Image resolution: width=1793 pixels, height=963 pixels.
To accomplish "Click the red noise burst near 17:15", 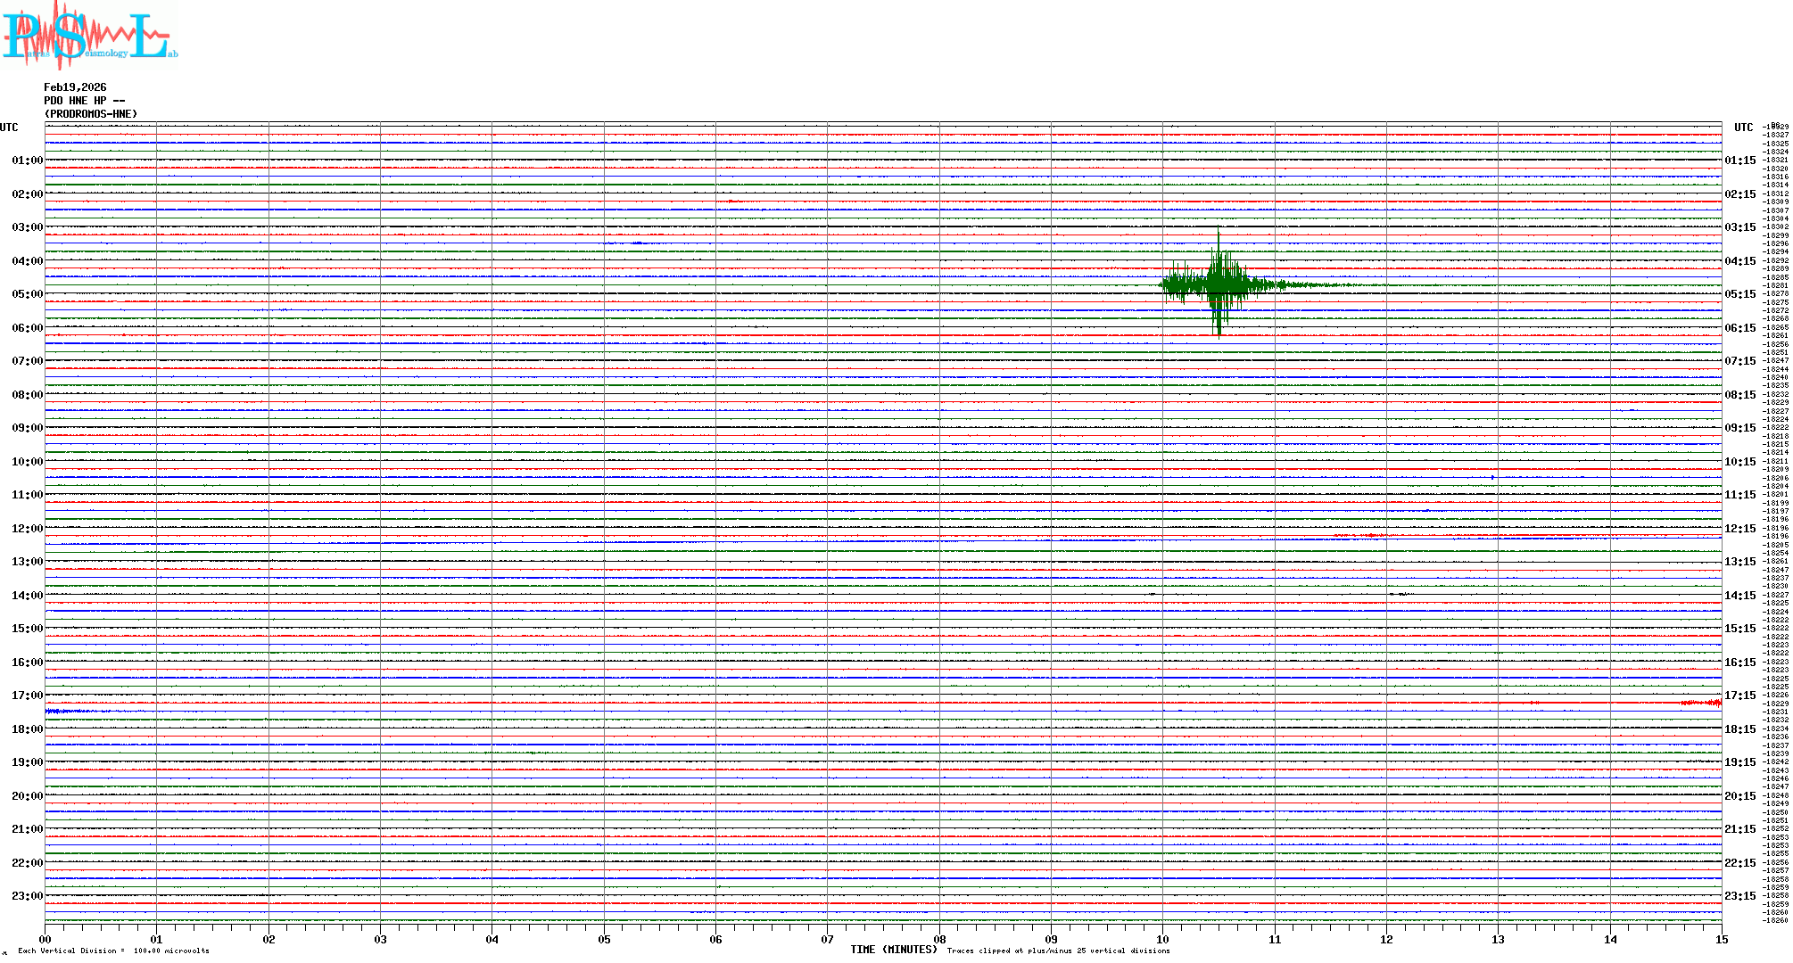I will (1700, 704).
